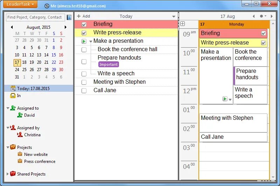Open the Today list dropdown arrow
Image resolution: width=280 pixels, height=186 pixels.
click(174, 16)
